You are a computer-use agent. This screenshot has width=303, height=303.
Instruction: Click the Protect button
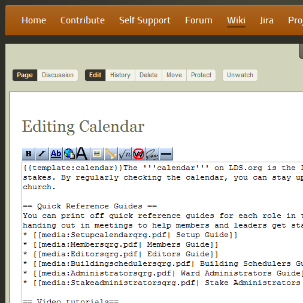(201, 75)
